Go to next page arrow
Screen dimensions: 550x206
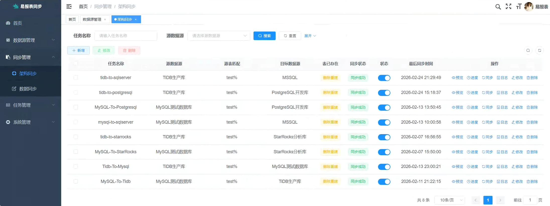point(500,200)
